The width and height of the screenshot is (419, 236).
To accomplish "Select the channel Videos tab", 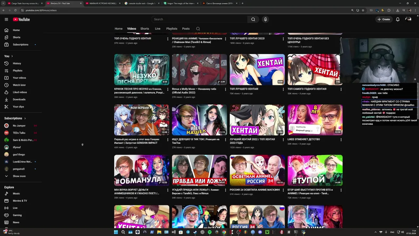I will click(132, 29).
